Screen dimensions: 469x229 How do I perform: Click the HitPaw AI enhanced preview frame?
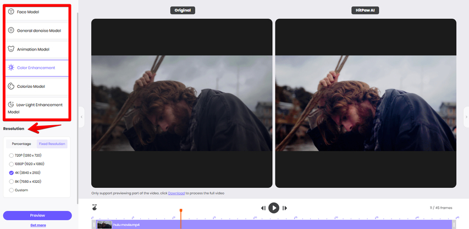366,103
